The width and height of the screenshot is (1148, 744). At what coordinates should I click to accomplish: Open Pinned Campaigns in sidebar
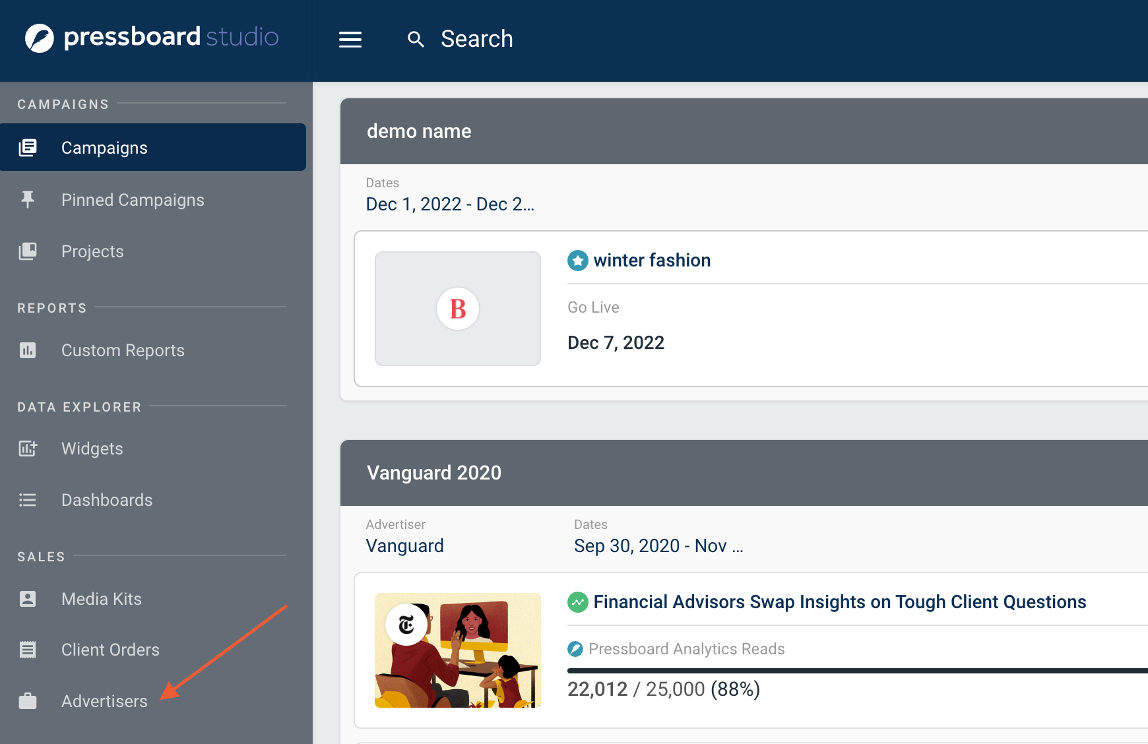coord(133,200)
